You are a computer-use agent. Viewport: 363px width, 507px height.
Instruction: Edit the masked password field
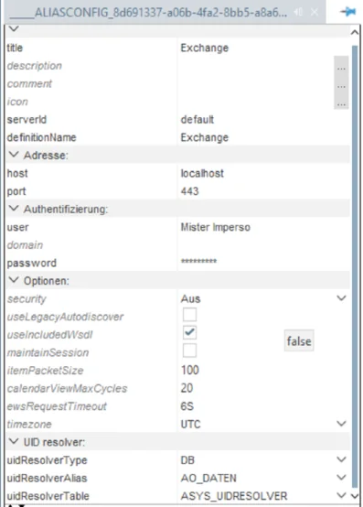[263, 263]
